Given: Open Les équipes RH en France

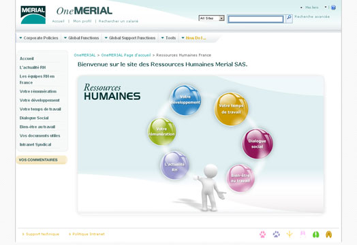Looking at the screenshot, I should tap(37, 80).
